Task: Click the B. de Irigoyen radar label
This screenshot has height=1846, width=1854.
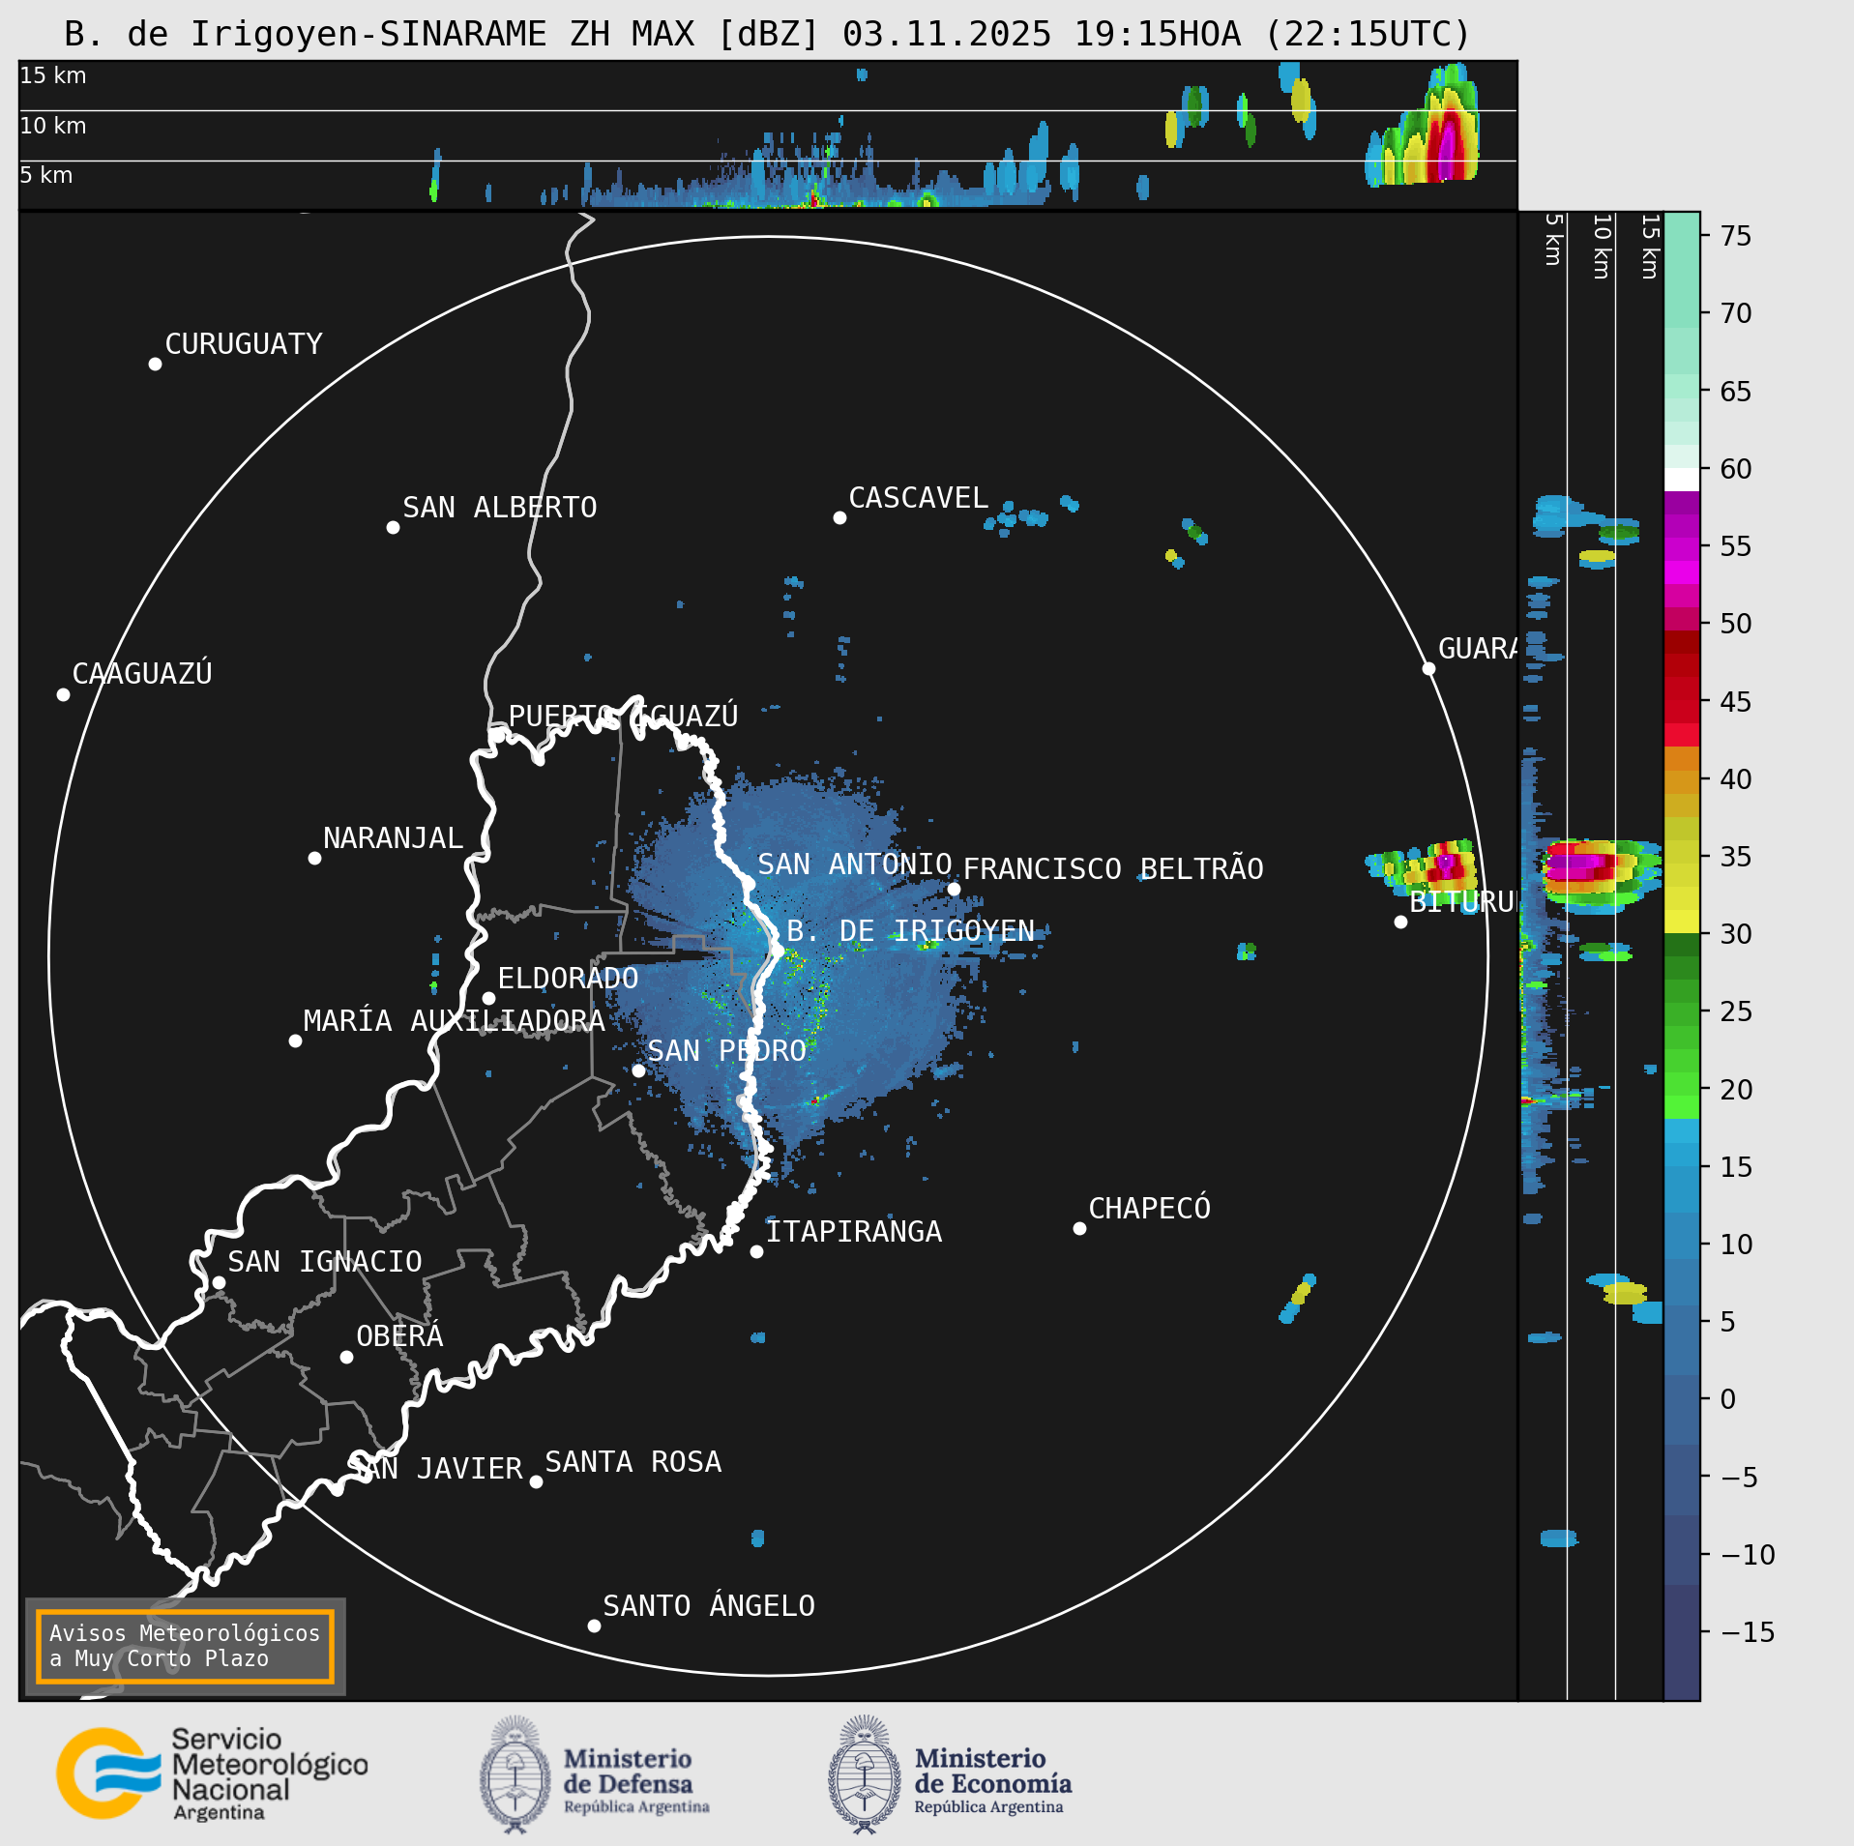Action: 910,930
